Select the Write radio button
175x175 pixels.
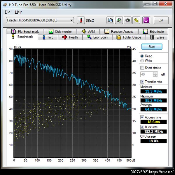(142, 61)
